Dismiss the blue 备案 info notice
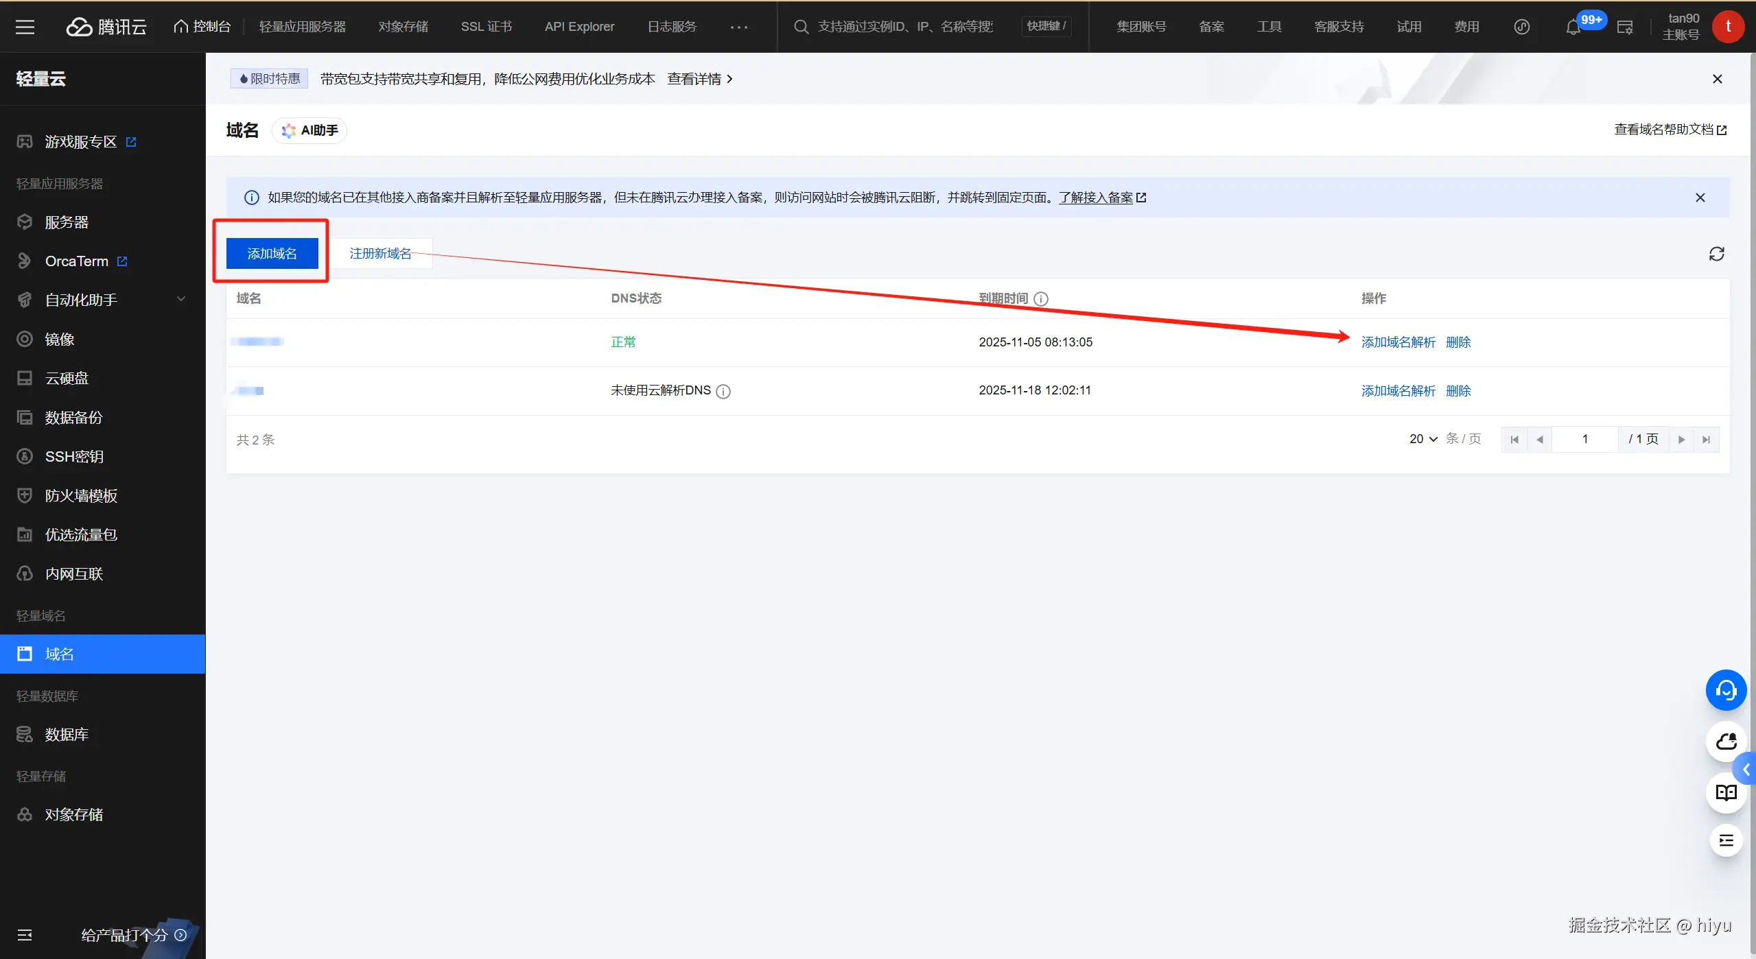Screen dimensions: 1756x959 pyautogui.click(x=1700, y=198)
